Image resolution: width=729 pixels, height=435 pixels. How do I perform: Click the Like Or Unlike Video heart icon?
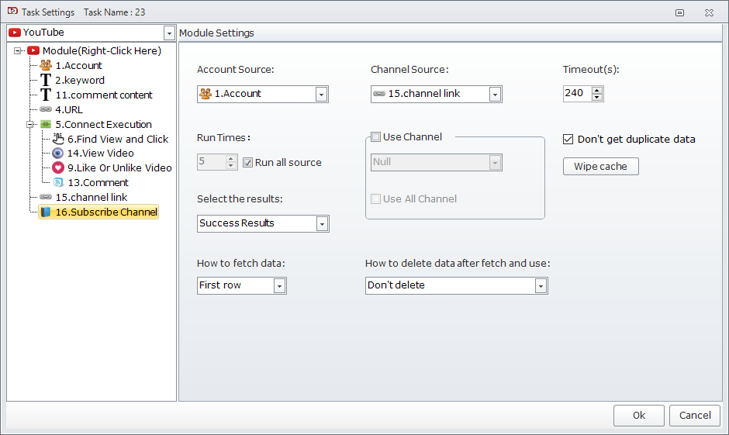point(58,167)
